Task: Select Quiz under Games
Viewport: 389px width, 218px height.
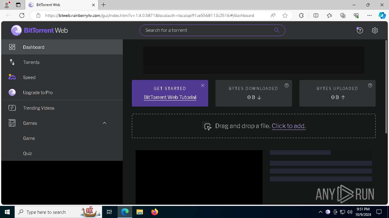Action: pos(62,153)
